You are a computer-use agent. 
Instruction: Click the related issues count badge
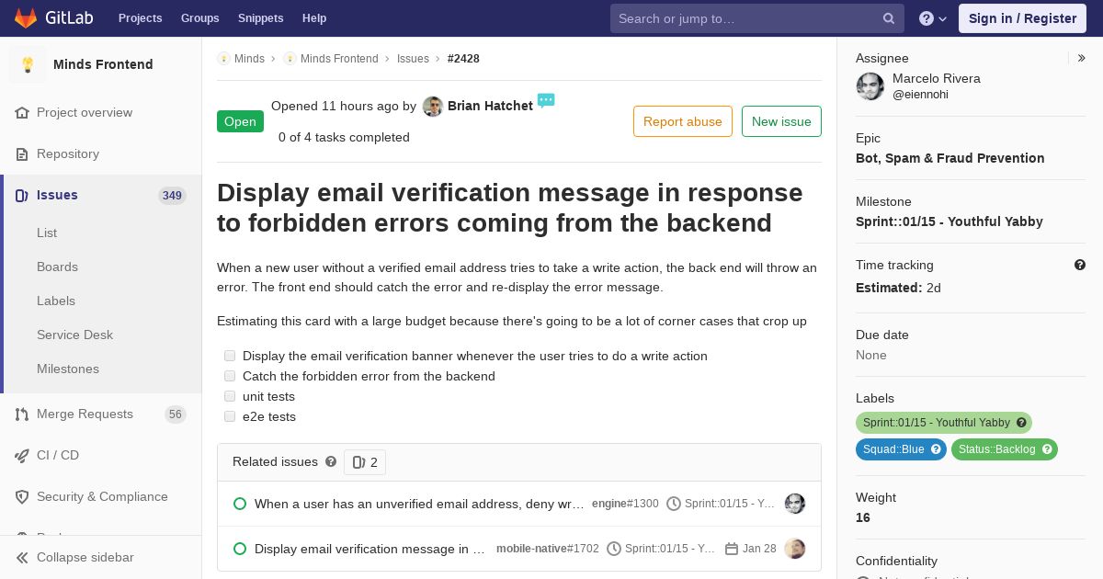point(365,462)
